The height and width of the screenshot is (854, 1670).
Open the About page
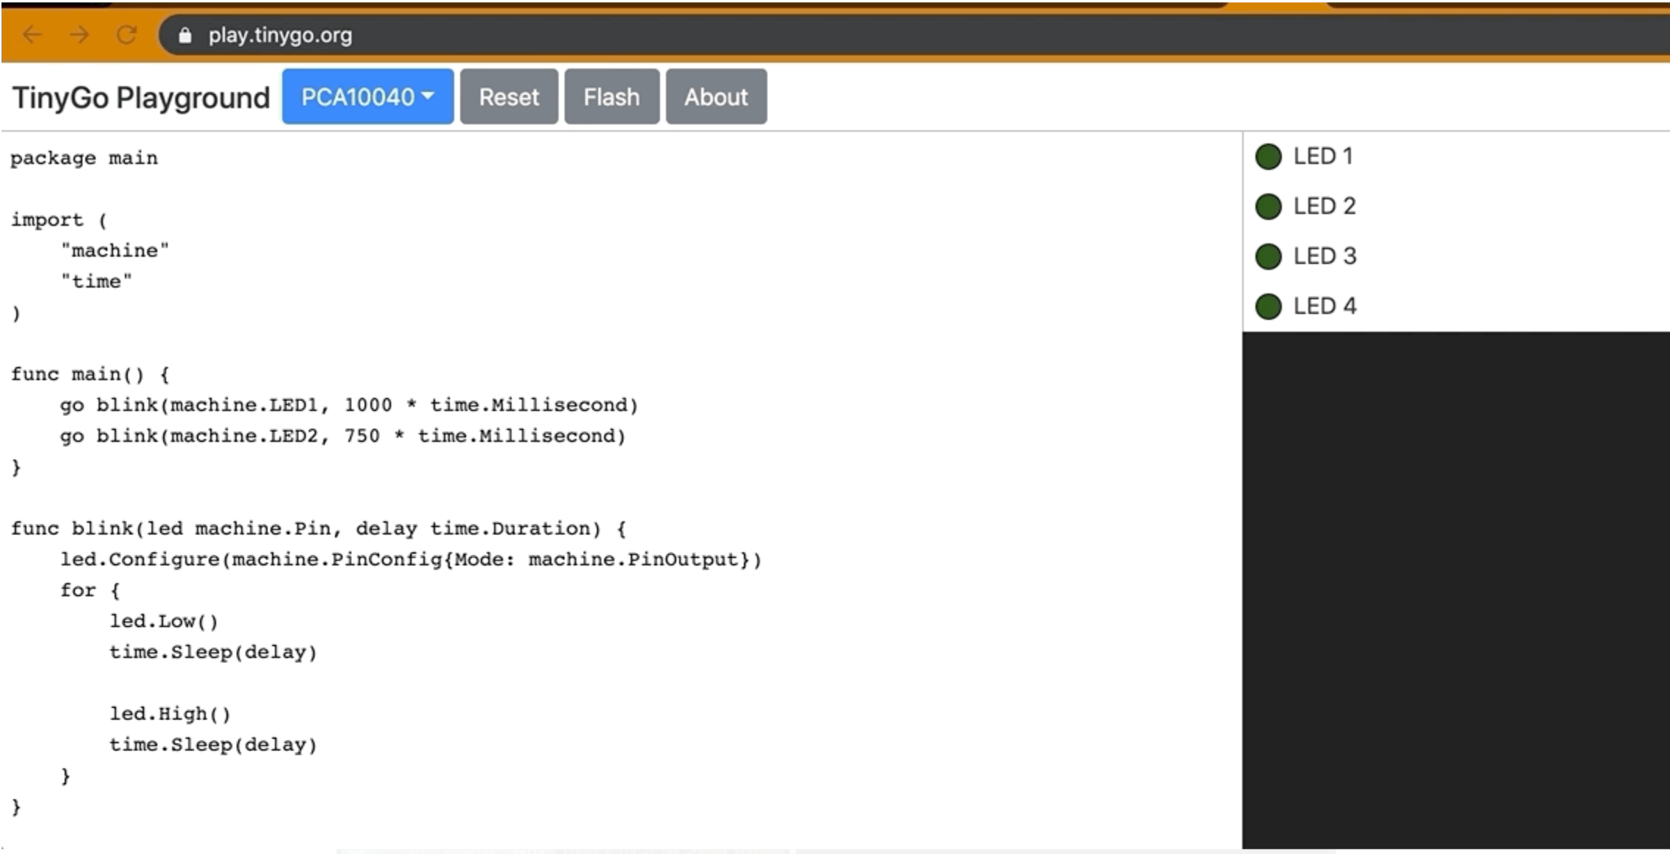[x=716, y=97]
